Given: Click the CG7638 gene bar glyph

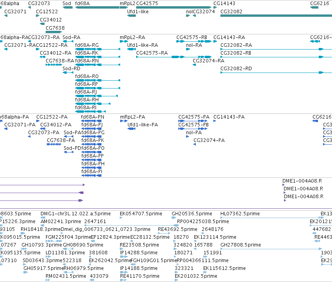Looking at the screenshot, I should point(54,32).
